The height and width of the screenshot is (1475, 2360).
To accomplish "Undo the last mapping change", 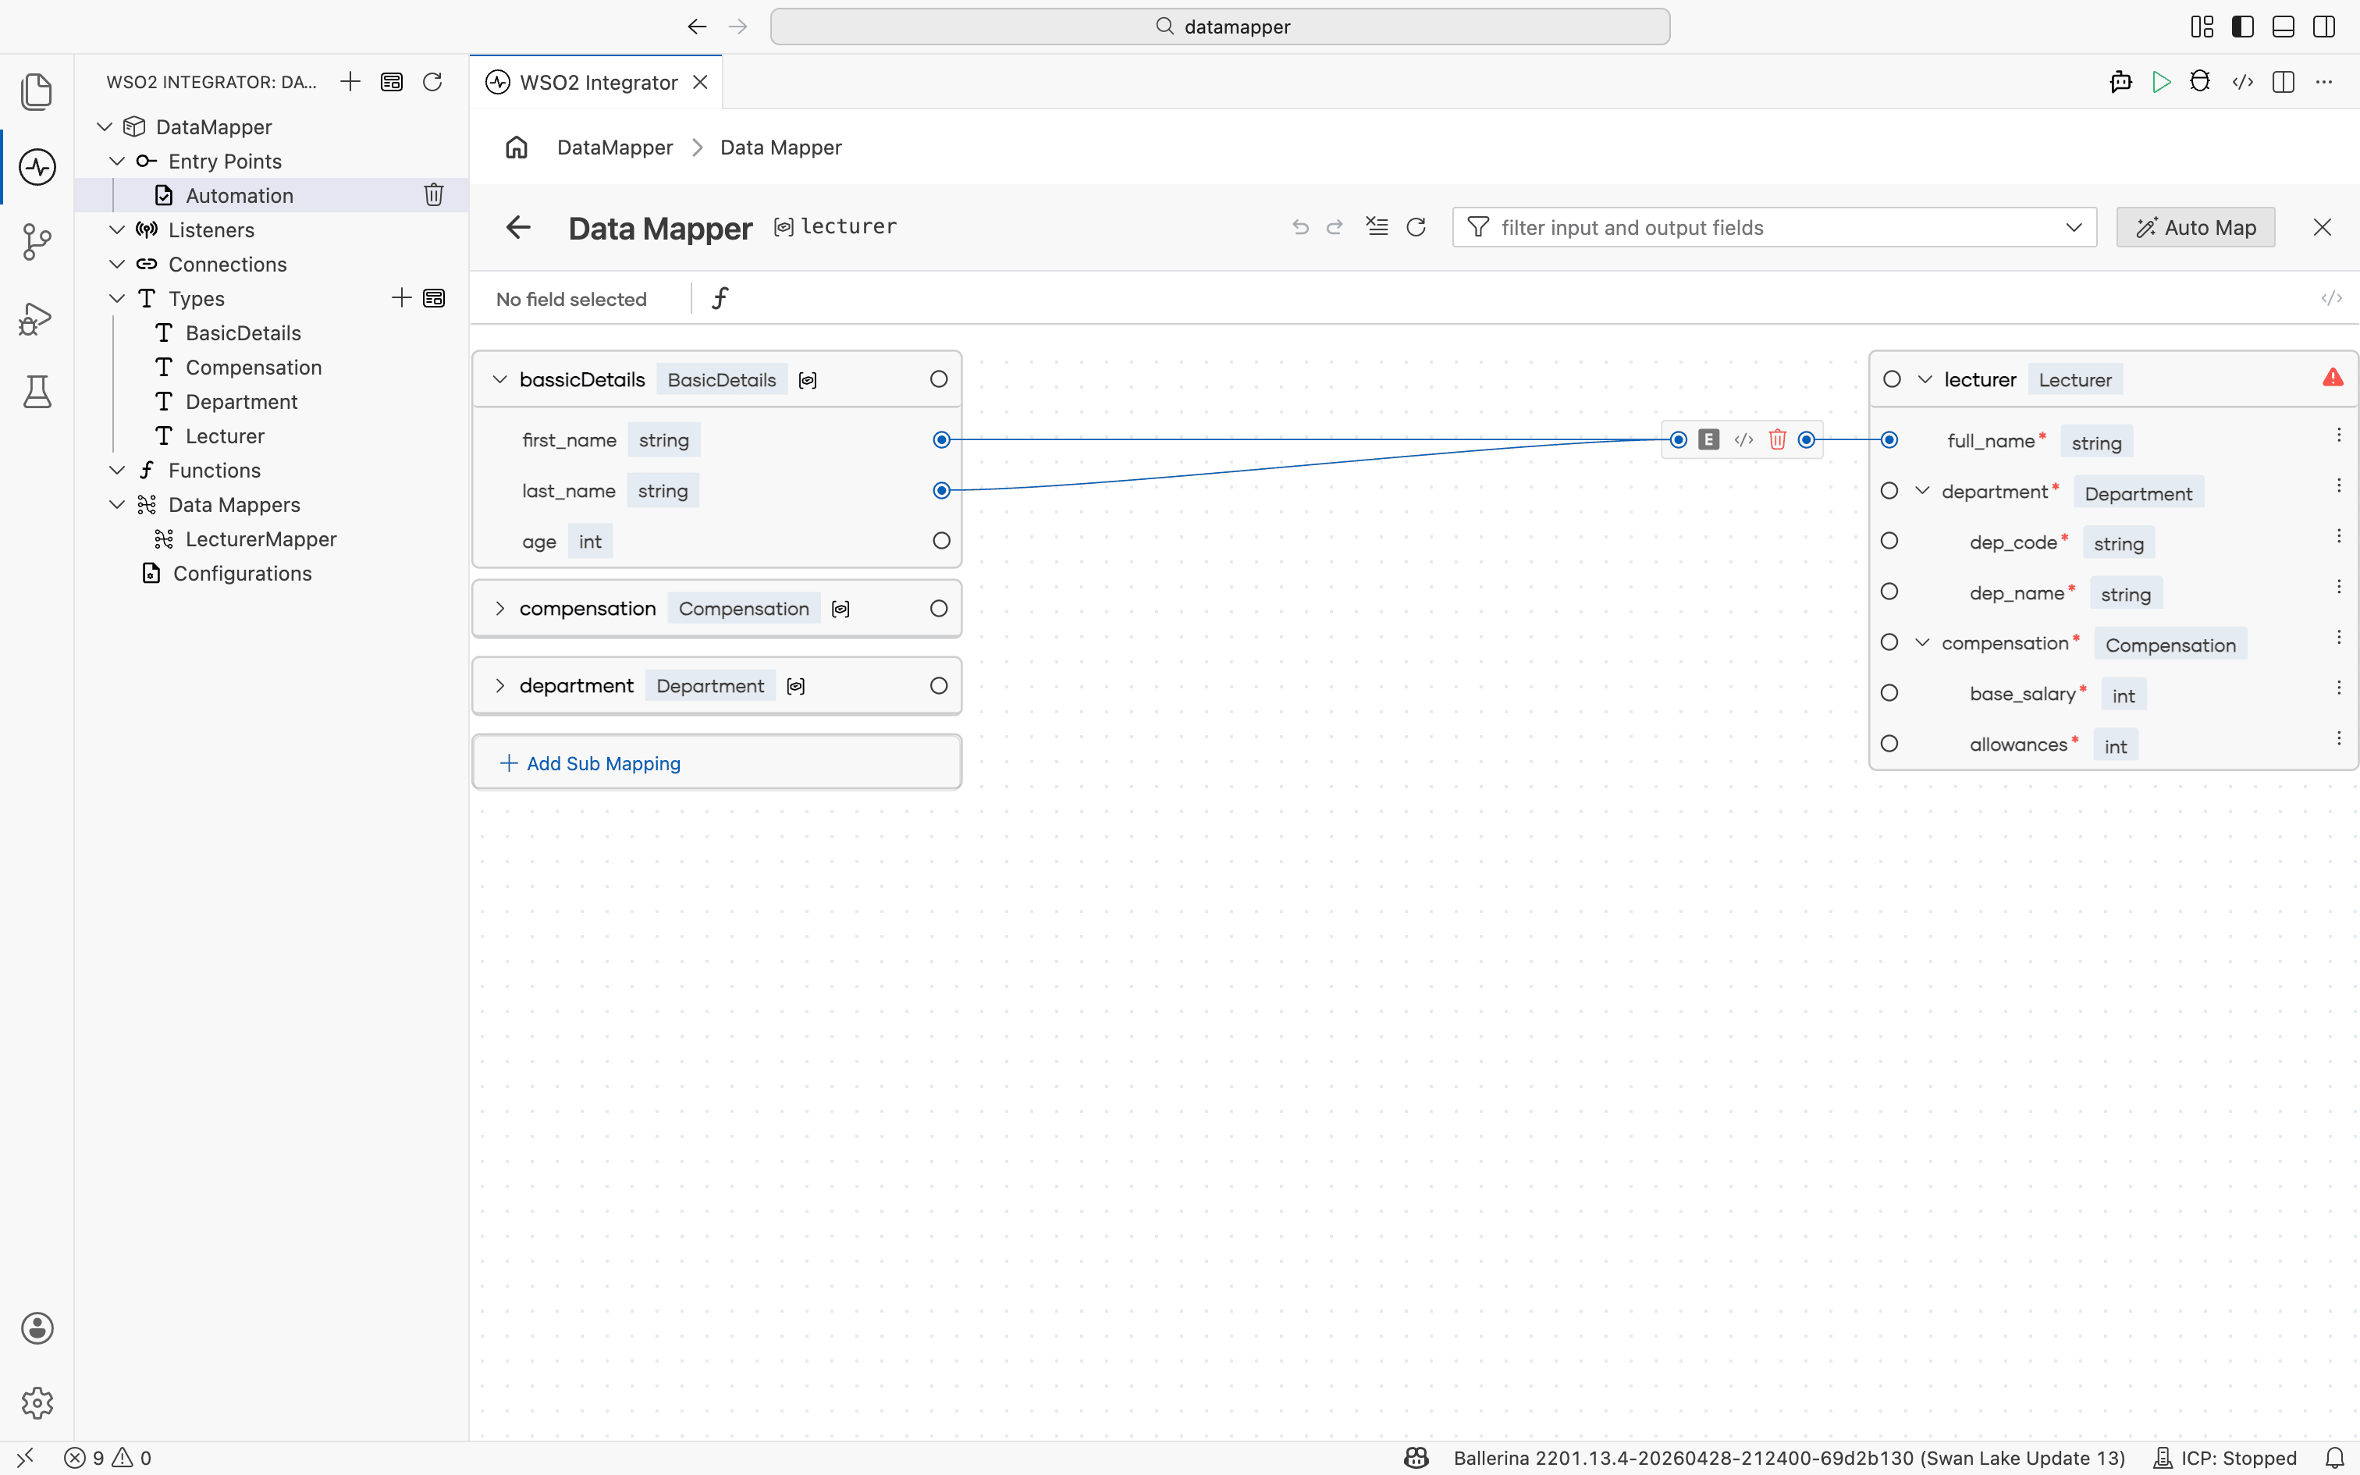I will [1300, 227].
